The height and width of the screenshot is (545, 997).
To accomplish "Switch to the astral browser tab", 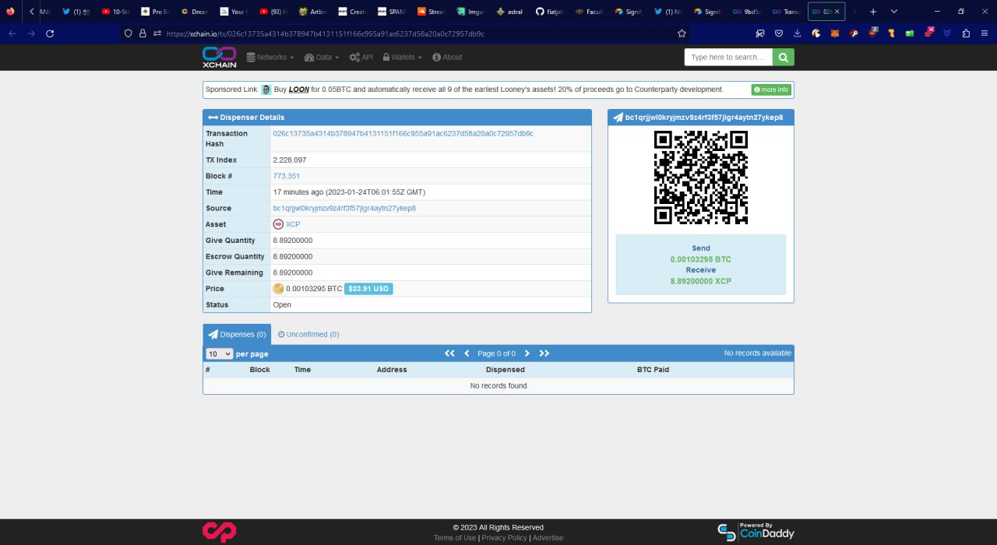I will click(511, 12).
